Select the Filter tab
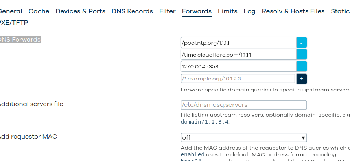The image size is (350, 161). coord(168,11)
